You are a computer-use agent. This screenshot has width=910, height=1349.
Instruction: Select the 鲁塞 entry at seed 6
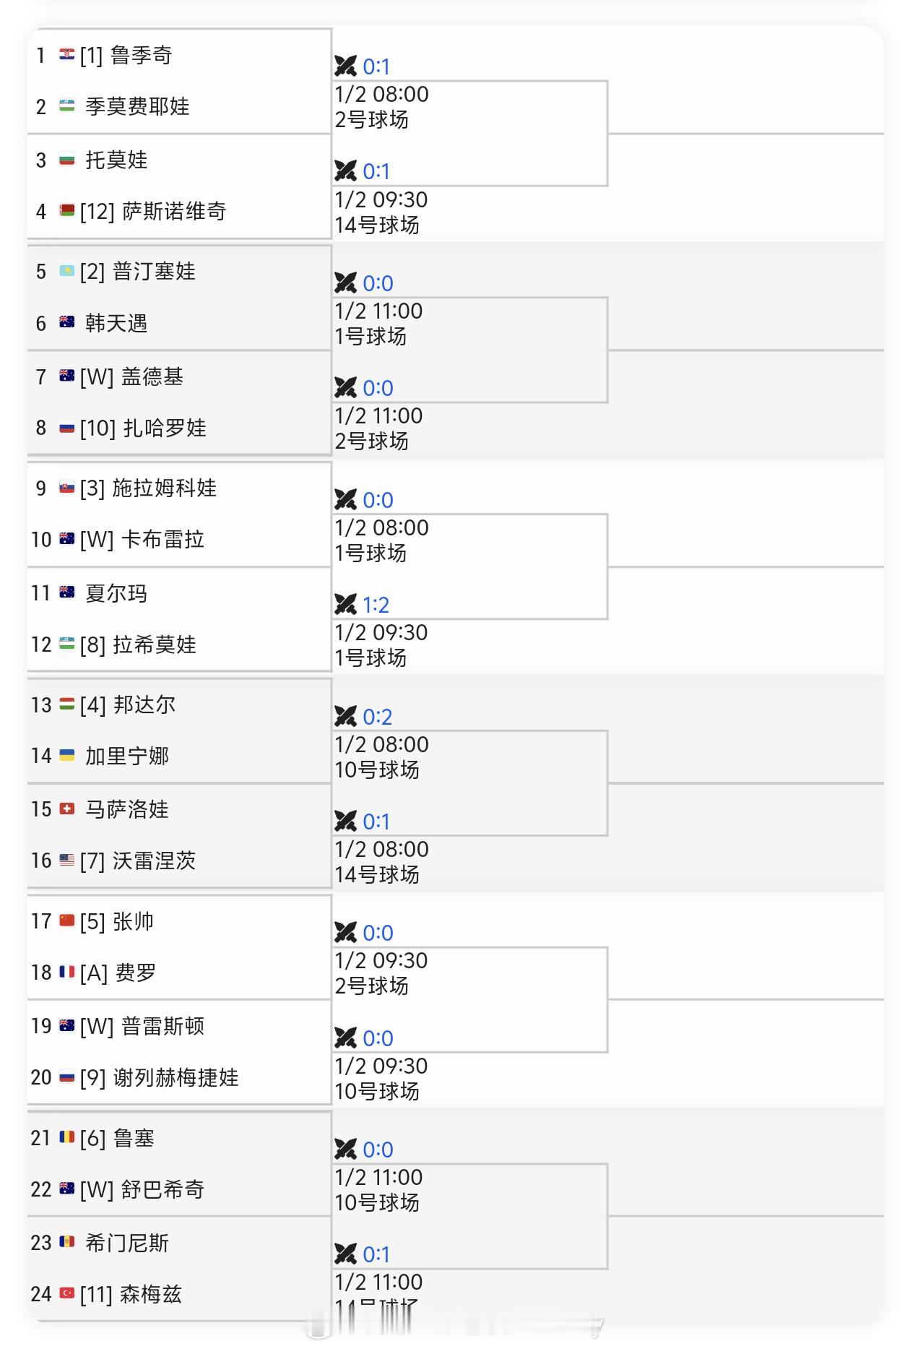tap(130, 1137)
